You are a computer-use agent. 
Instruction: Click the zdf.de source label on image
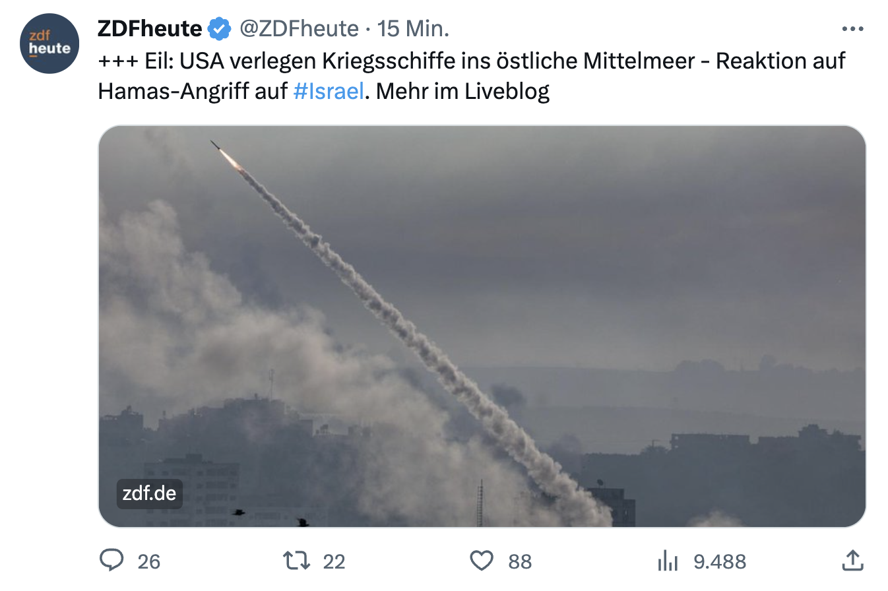click(150, 493)
